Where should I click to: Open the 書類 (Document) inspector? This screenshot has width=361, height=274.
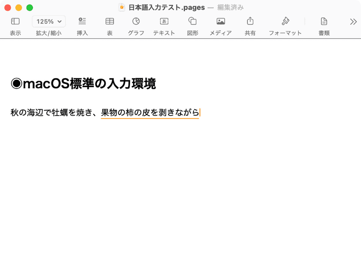tap(324, 21)
